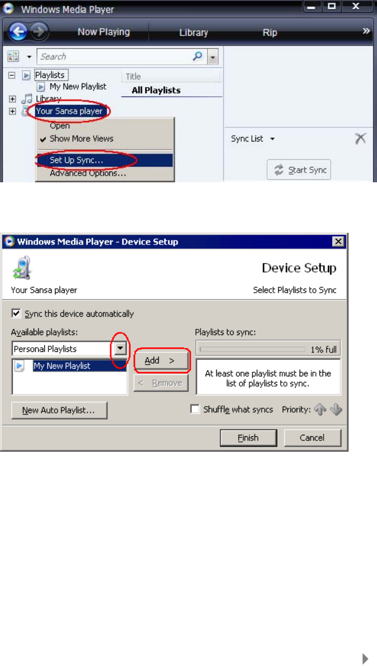Click the Finish button
This screenshot has width=377, height=666.
[248, 438]
